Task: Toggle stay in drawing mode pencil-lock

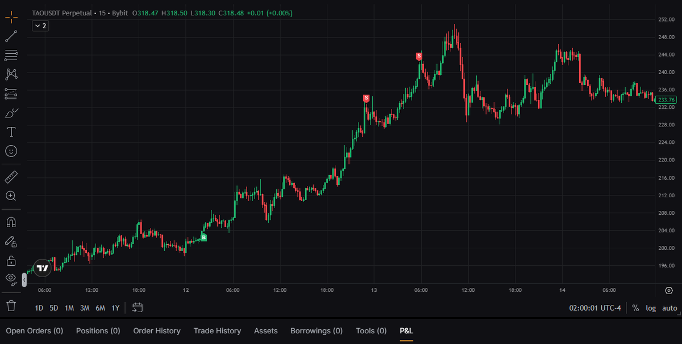Action: click(x=11, y=241)
